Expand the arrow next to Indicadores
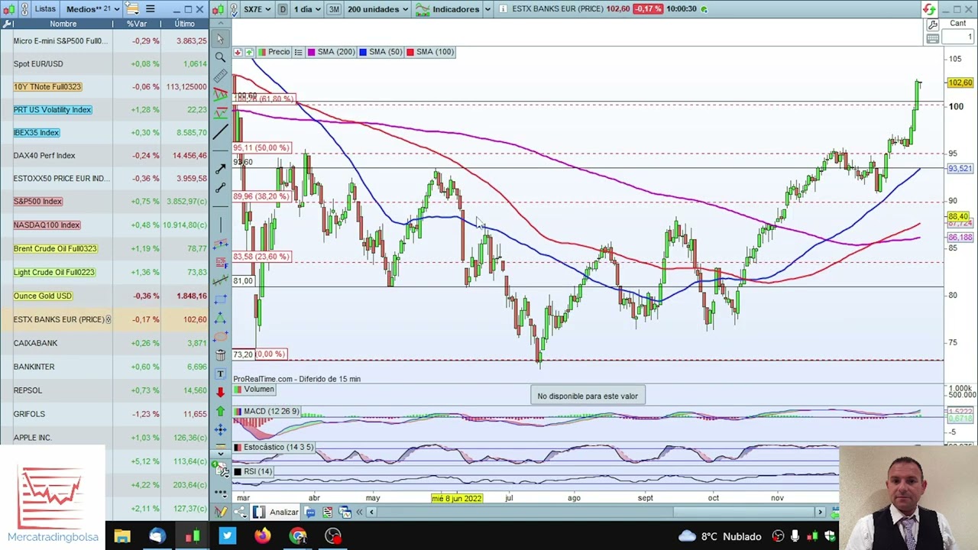The height and width of the screenshot is (550, 978). pos(487,9)
